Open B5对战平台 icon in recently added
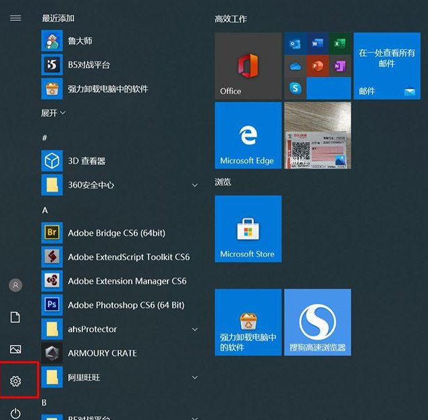The image size is (428, 420). tap(52, 65)
